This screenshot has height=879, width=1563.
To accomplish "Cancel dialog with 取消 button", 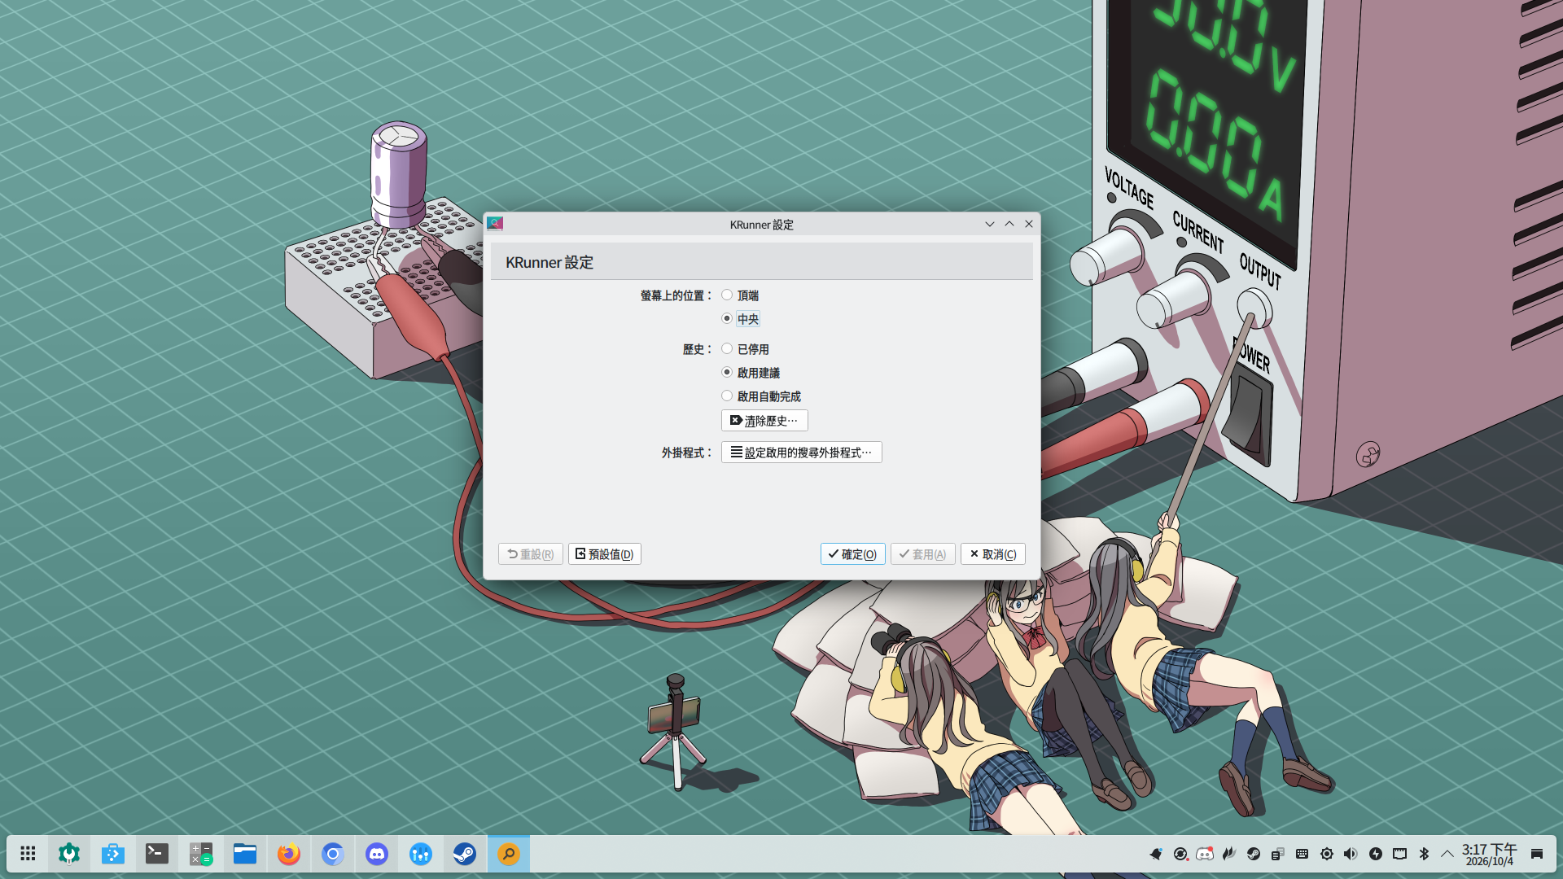I will tap(992, 554).
